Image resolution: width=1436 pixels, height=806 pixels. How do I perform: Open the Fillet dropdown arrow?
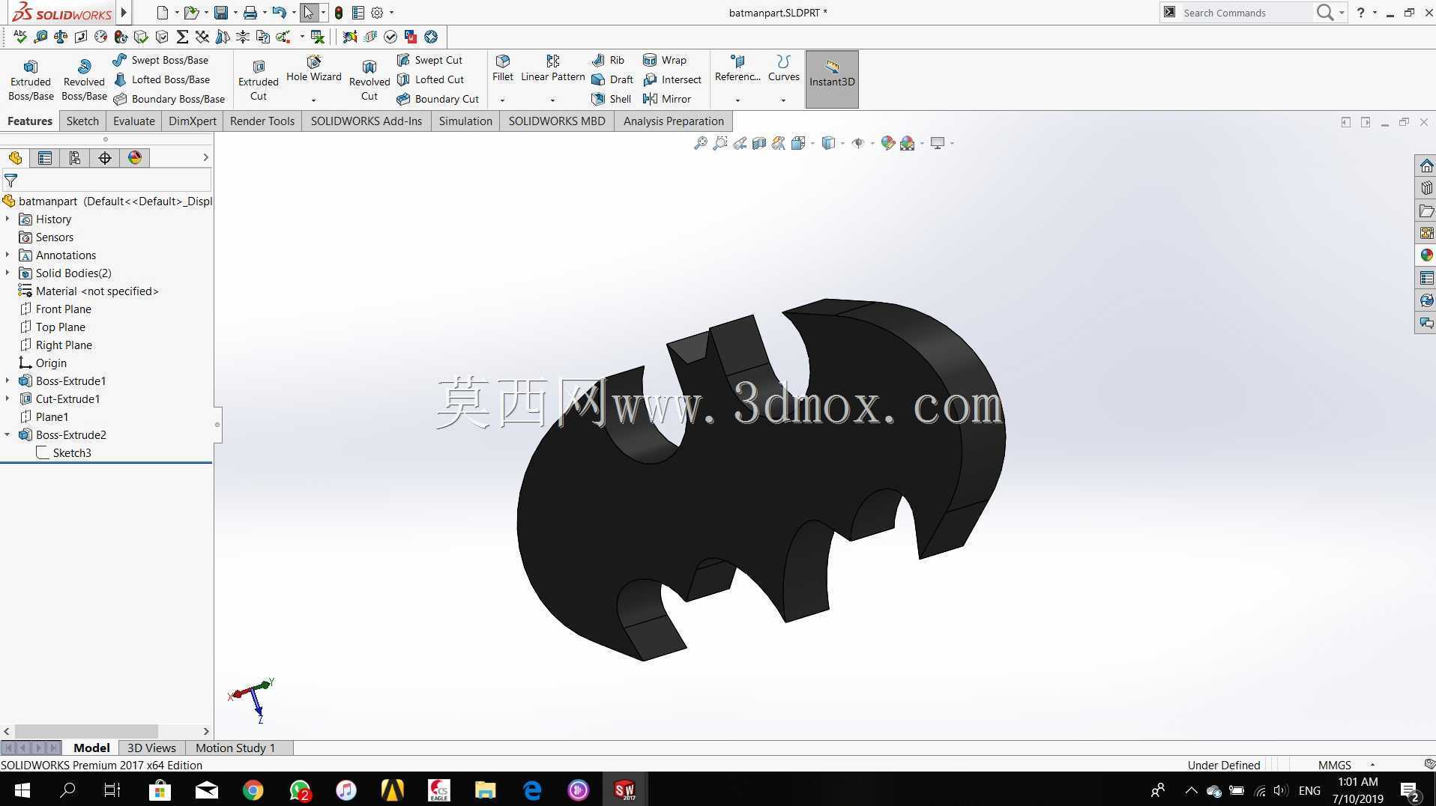[503, 100]
